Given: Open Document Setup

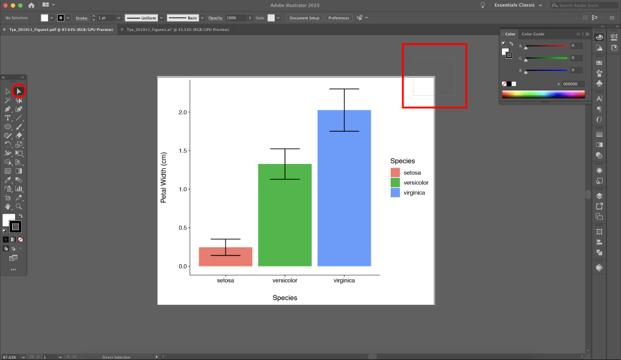Looking at the screenshot, I should coord(304,18).
